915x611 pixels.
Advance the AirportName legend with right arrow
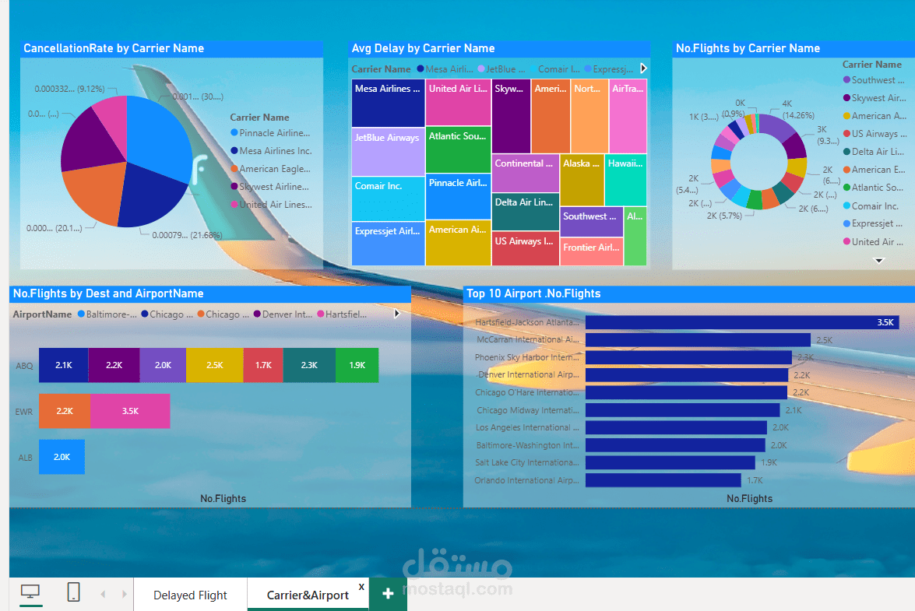(397, 314)
